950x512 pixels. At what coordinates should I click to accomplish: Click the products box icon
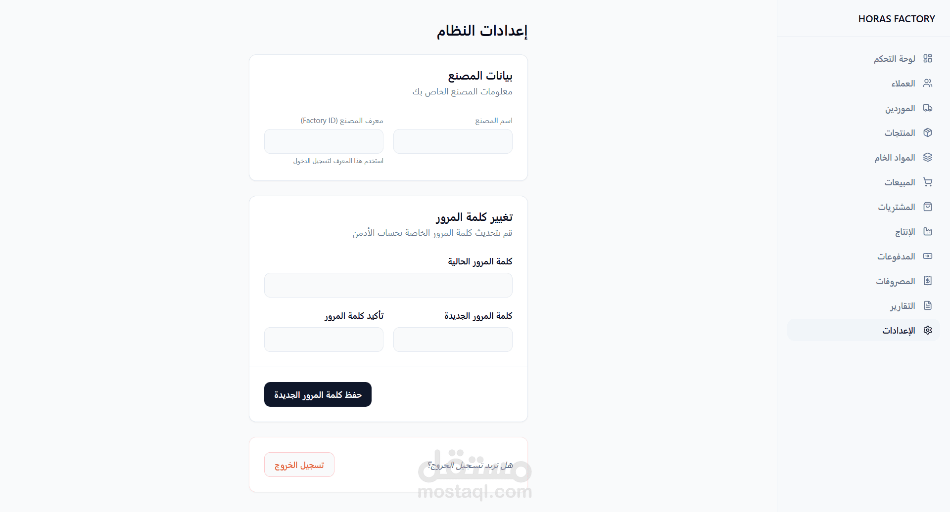[x=928, y=132]
